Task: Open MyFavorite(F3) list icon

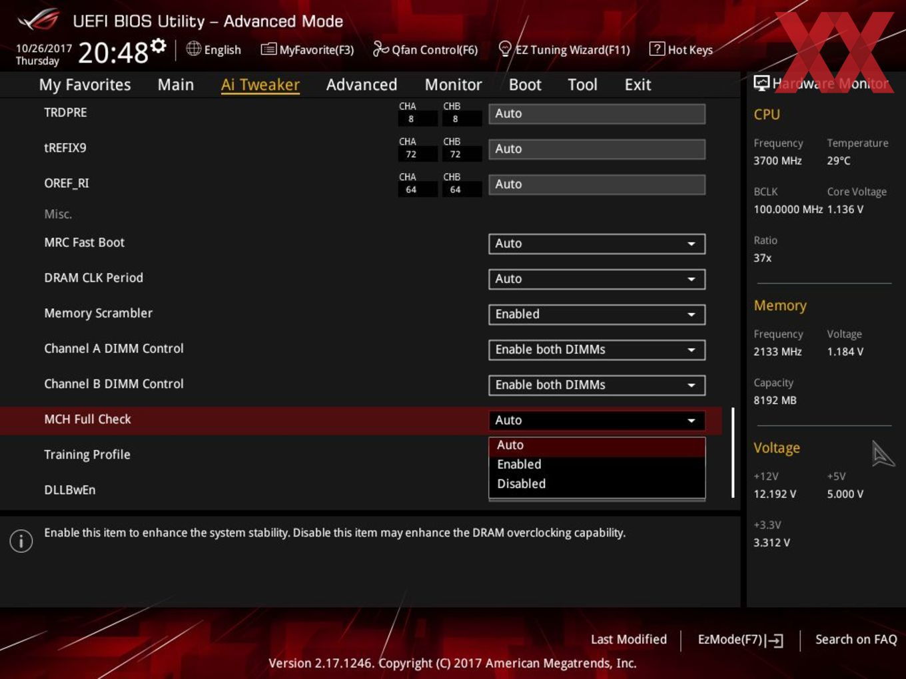Action: click(268, 49)
